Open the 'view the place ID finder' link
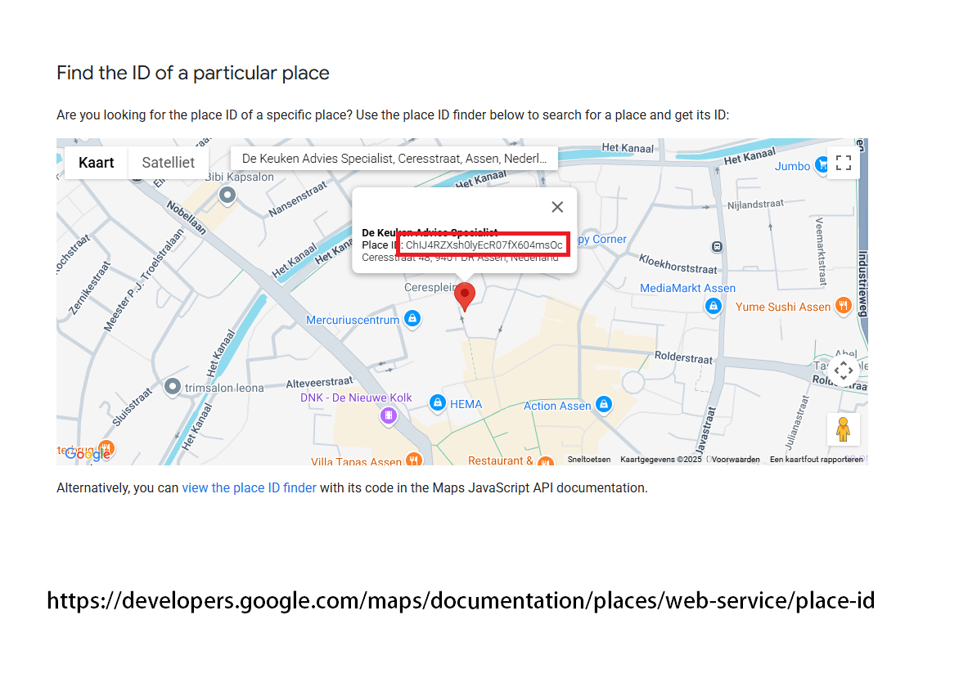This screenshot has width=959, height=687. click(x=249, y=487)
